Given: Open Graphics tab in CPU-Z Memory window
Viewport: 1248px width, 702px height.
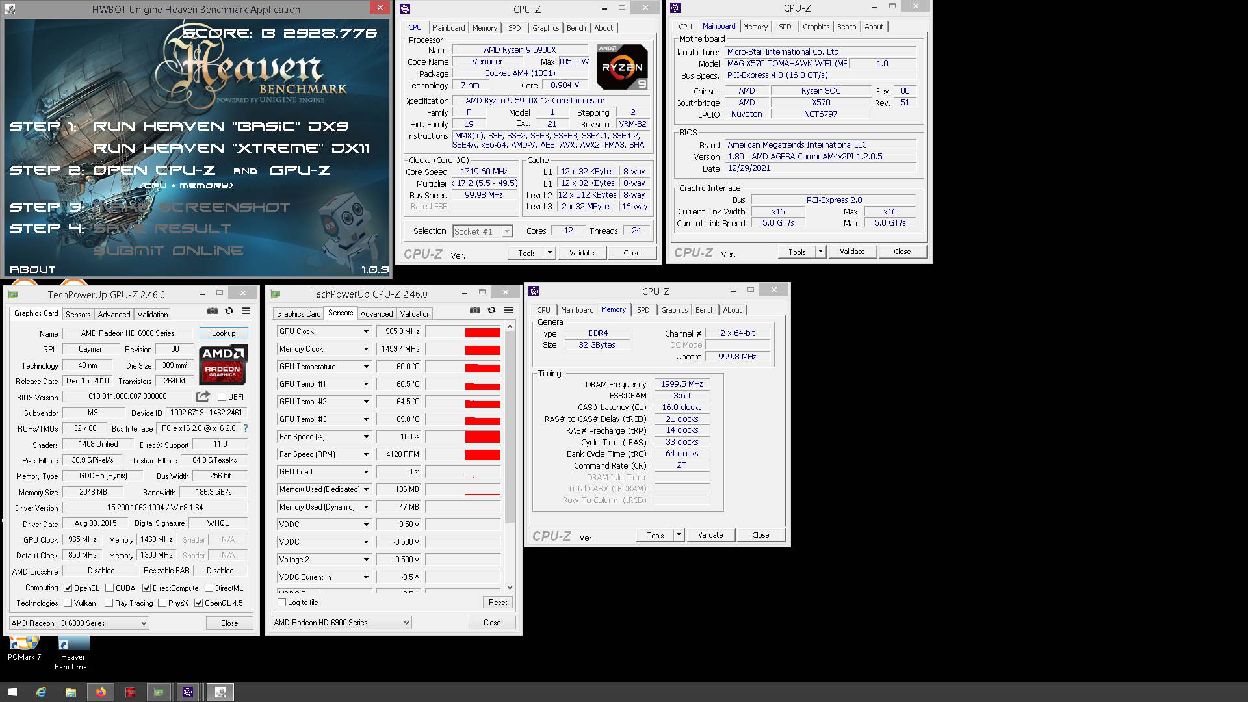Looking at the screenshot, I should click(x=674, y=310).
